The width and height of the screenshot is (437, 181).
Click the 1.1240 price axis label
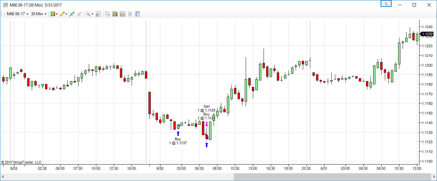427,27
